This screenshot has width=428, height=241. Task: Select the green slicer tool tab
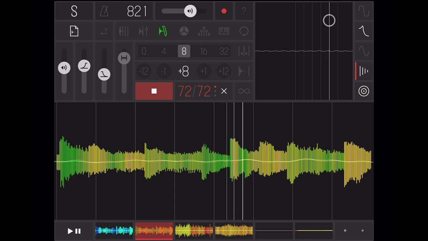[x=164, y=31]
